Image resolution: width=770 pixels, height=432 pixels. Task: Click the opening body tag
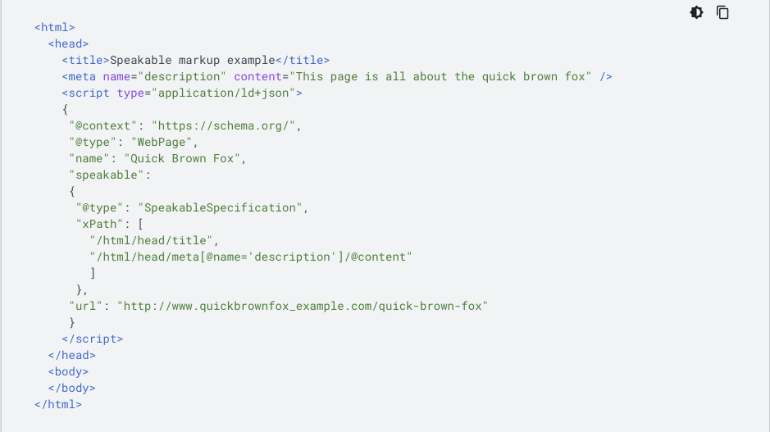click(x=68, y=371)
